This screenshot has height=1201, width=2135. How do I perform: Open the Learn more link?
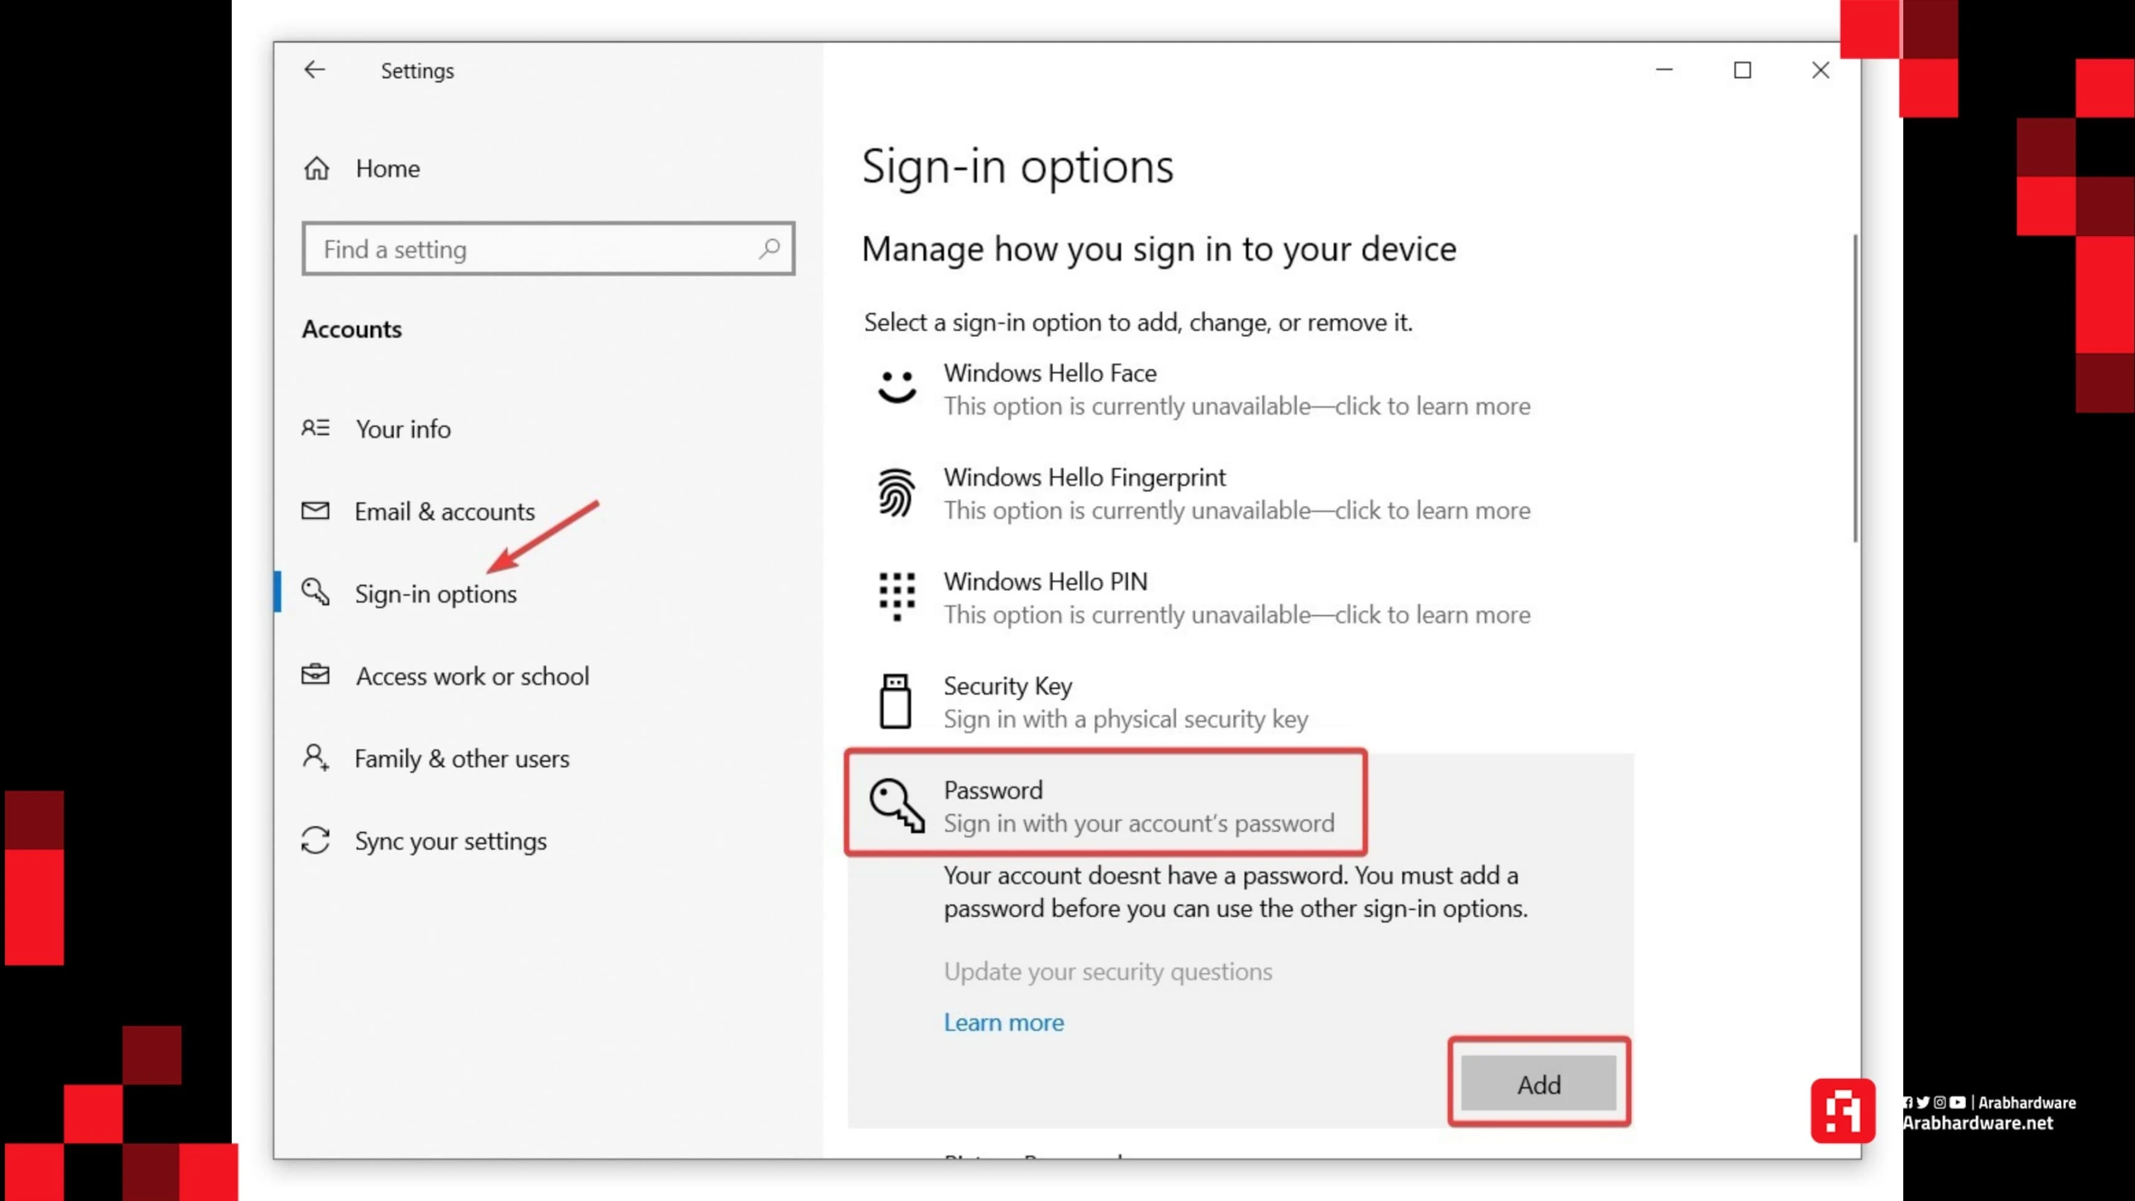click(x=1003, y=1022)
